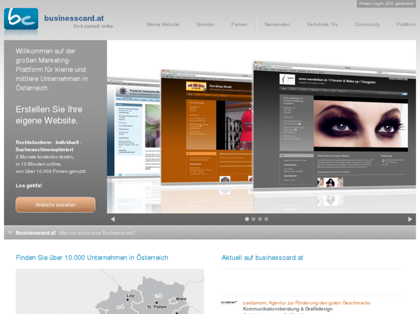
Task: Select the fourth slideshow dot
Action: tap(266, 219)
